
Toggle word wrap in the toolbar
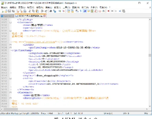(x=77, y=11)
